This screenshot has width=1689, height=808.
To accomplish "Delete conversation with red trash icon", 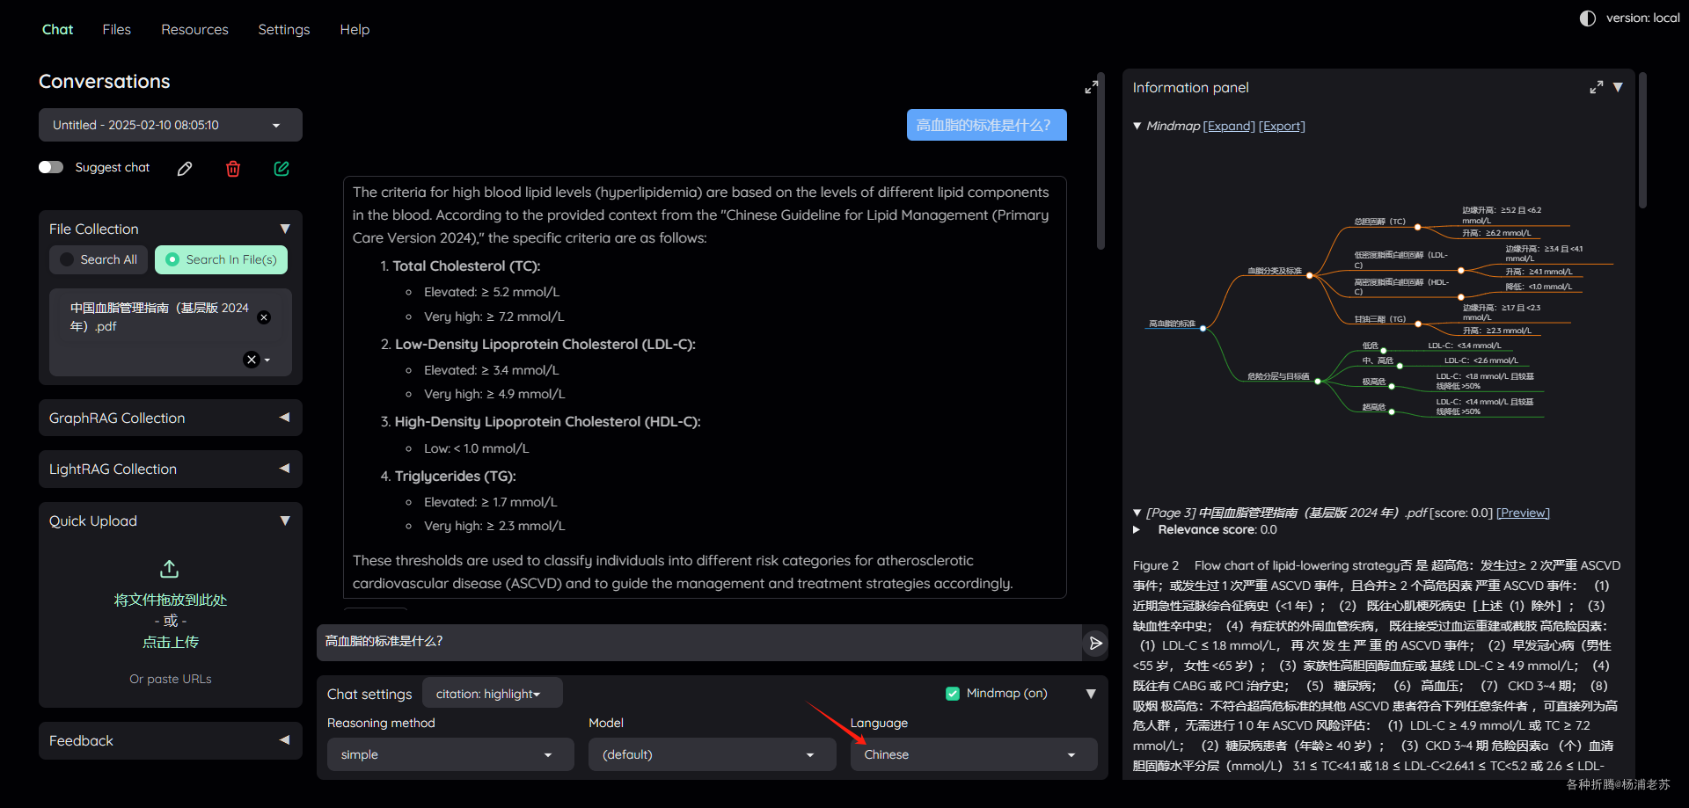I will point(233,169).
